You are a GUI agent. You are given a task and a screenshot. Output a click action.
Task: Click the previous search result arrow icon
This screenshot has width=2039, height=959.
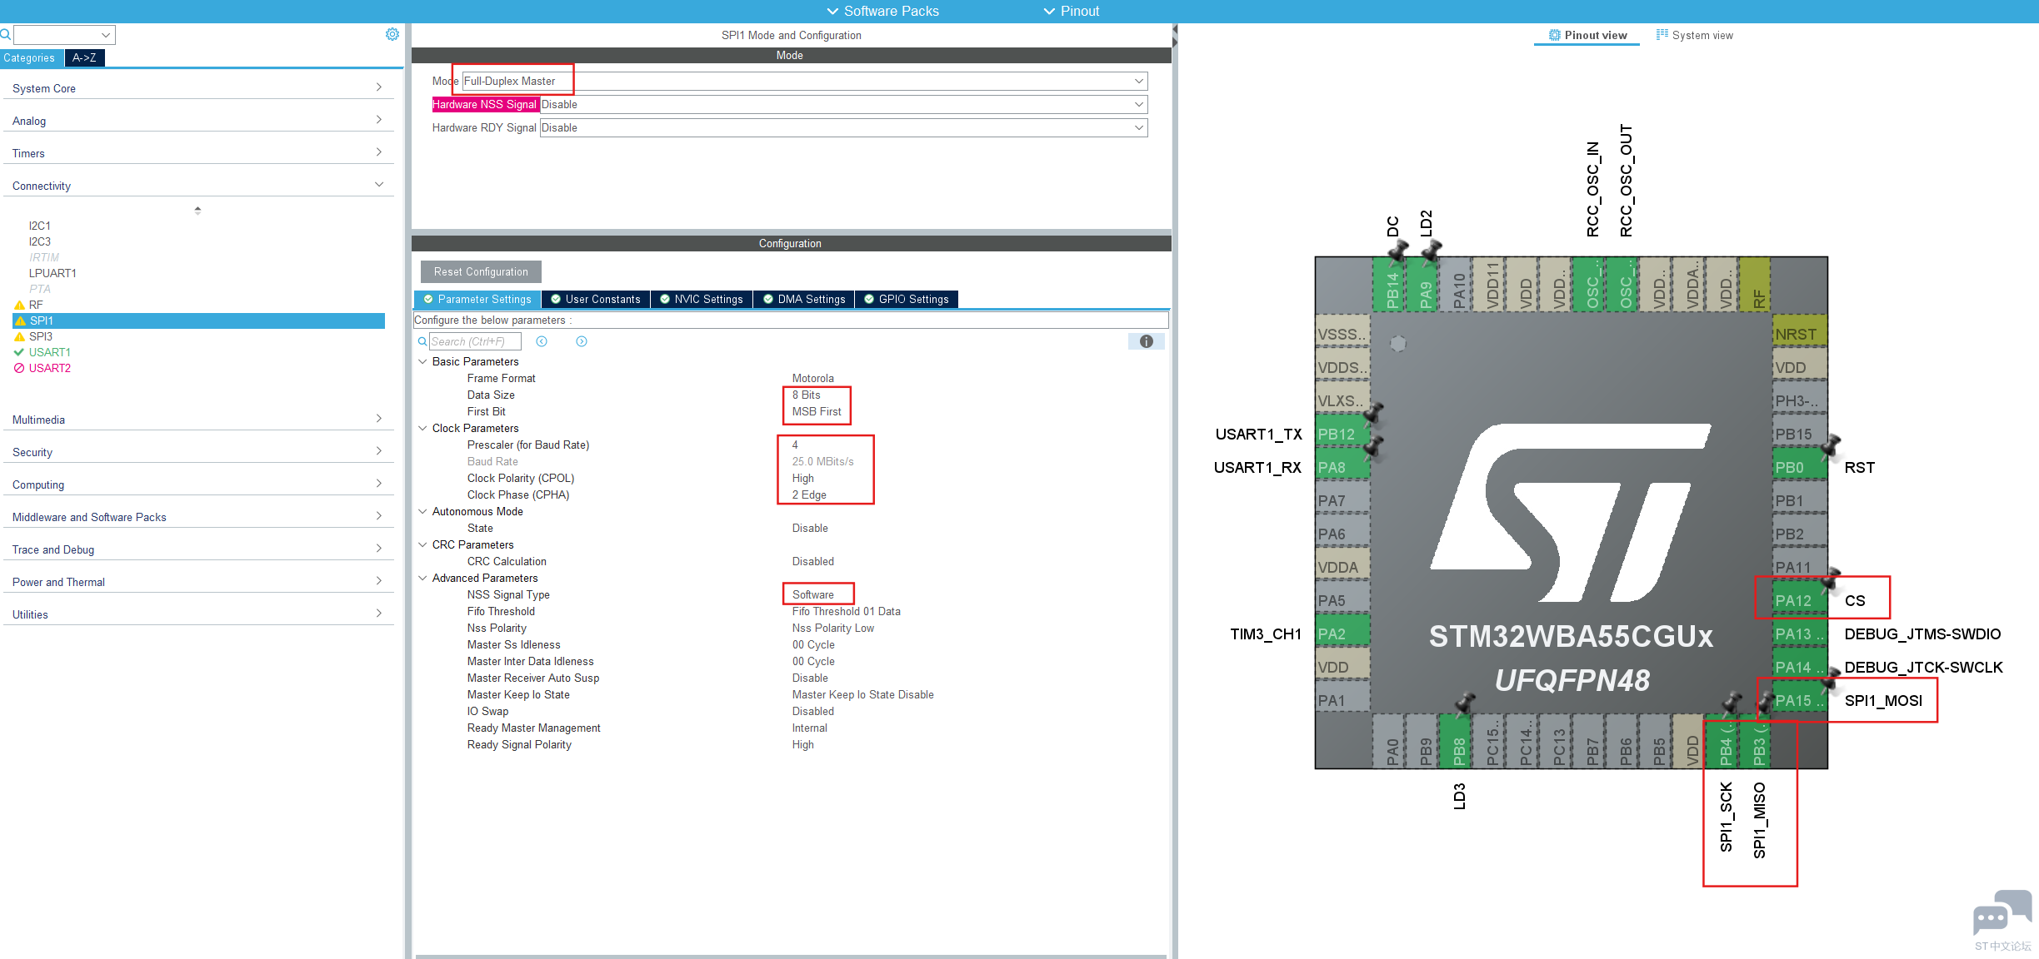542,341
